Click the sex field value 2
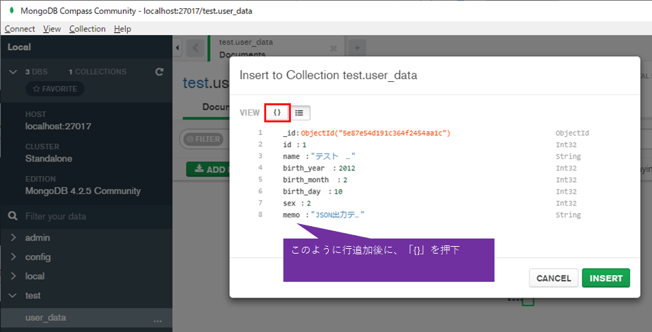 309,203
